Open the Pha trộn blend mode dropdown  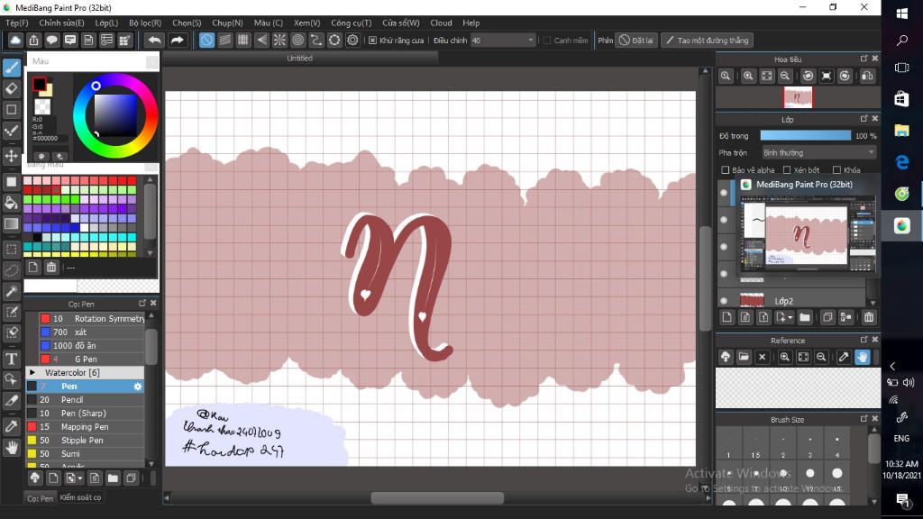(818, 152)
